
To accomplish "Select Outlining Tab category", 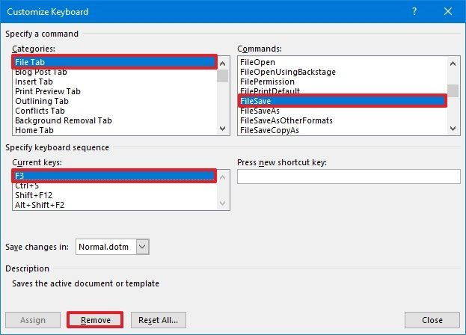I will click(114, 101).
